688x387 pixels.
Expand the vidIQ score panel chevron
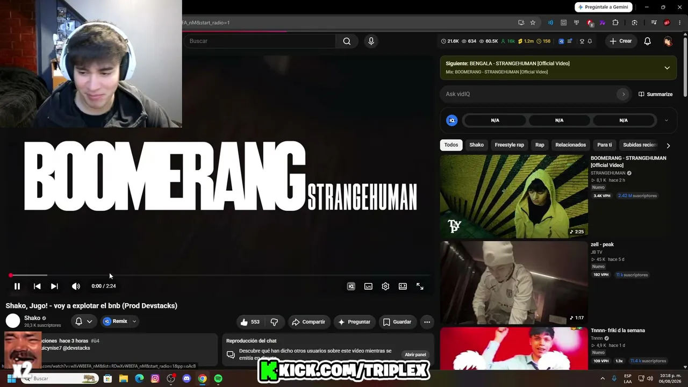666,120
